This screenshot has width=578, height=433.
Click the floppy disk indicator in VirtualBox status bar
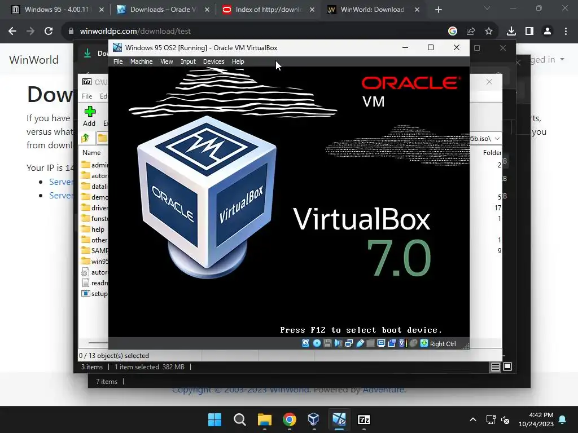click(327, 343)
